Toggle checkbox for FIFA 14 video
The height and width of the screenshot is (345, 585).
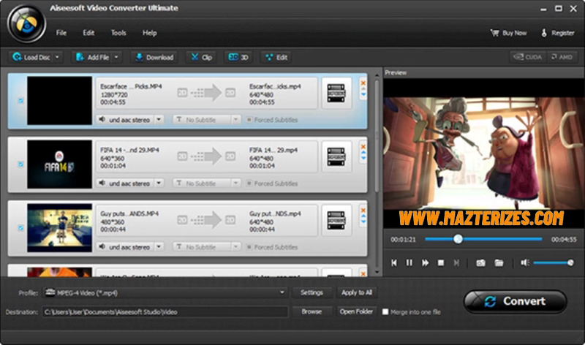click(x=21, y=164)
